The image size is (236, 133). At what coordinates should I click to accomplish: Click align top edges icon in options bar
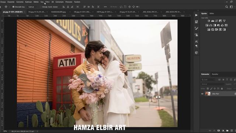(84, 7)
